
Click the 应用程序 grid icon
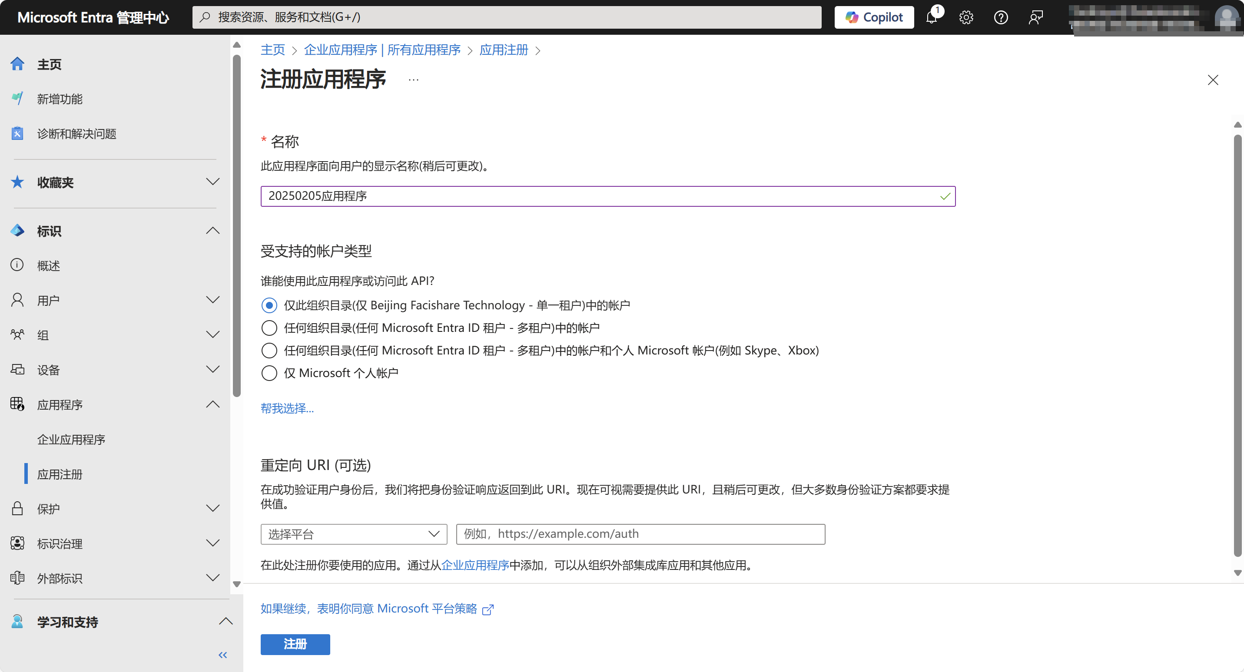coord(17,404)
